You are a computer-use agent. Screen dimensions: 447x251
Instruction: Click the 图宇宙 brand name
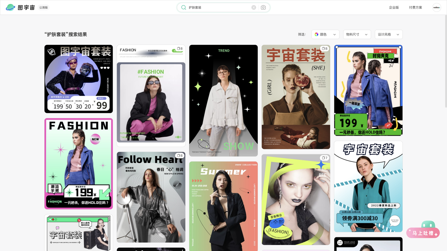coord(26,7)
